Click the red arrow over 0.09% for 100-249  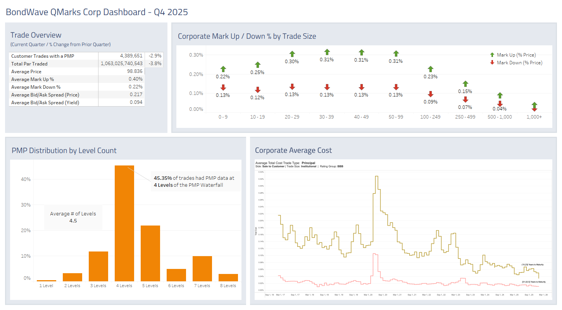[430, 95]
